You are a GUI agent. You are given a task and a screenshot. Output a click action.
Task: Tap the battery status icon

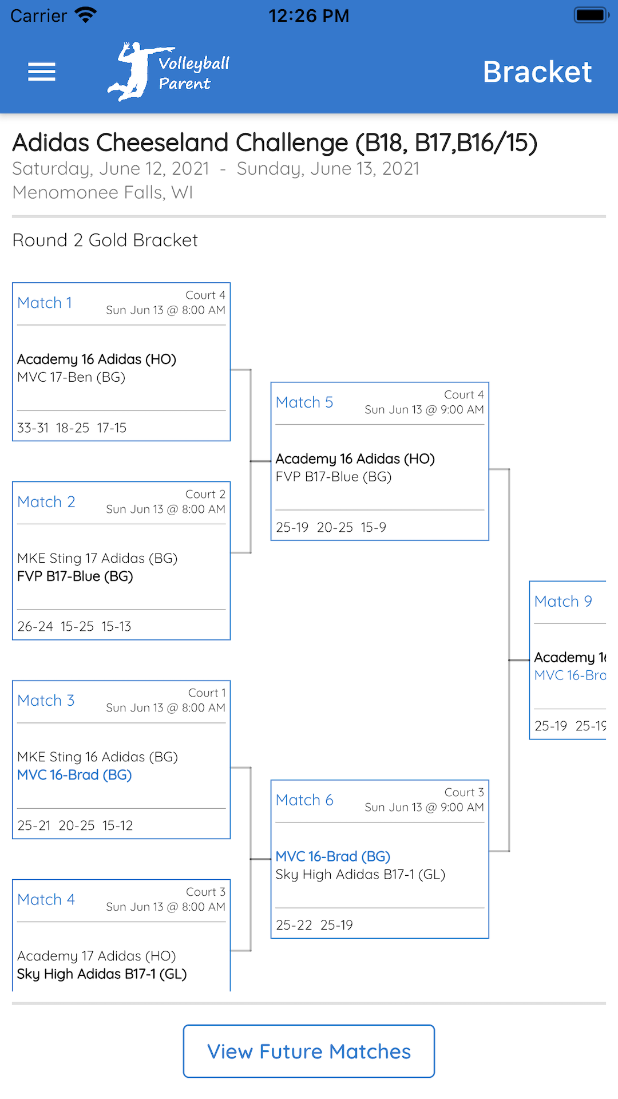[x=591, y=15]
